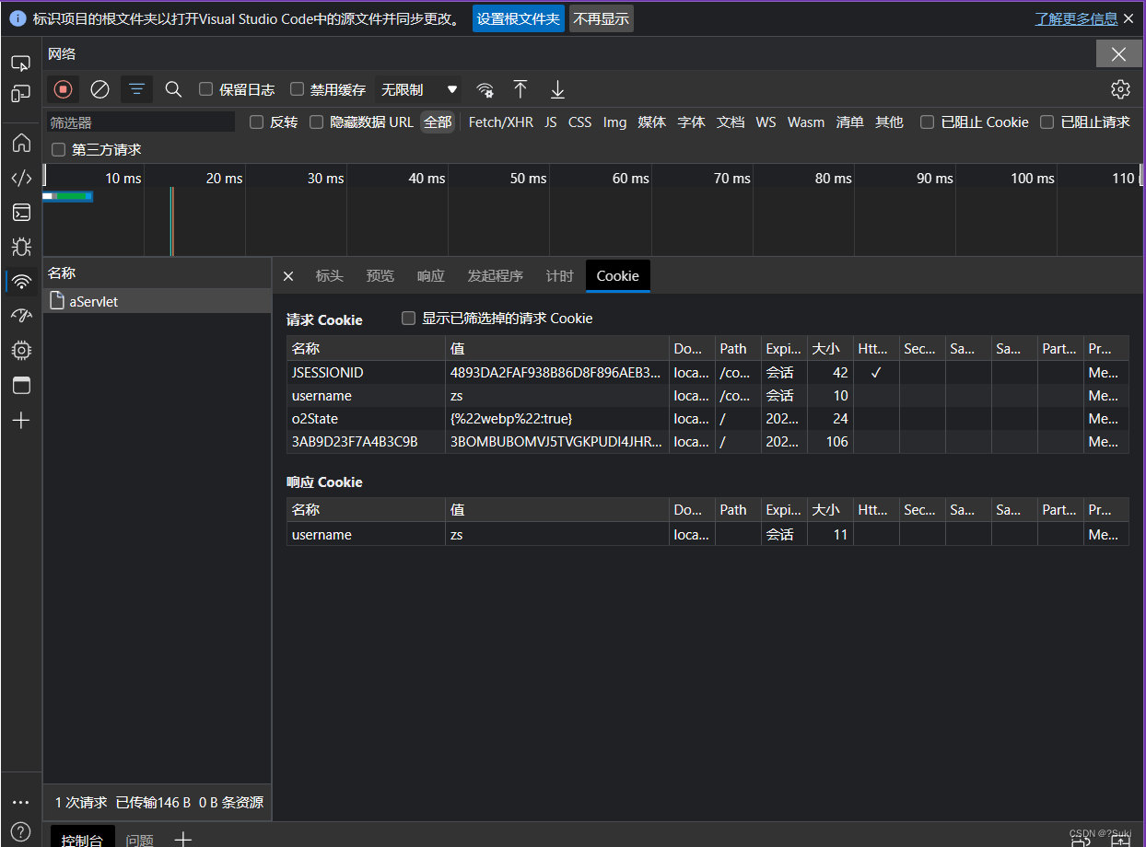Open network settings gear icon

pyautogui.click(x=1120, y=89)
